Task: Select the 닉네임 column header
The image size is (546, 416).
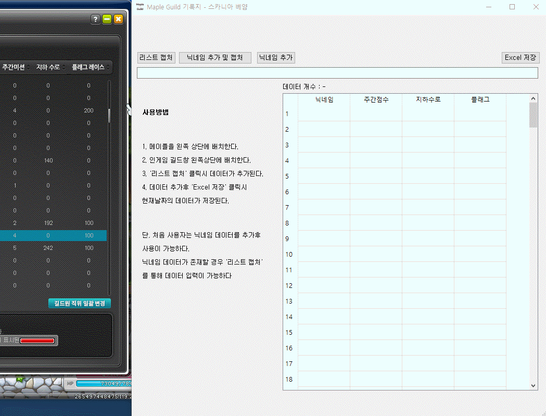Action: click(324, 99)
